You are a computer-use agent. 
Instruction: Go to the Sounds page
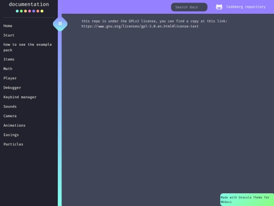[10, 106]
